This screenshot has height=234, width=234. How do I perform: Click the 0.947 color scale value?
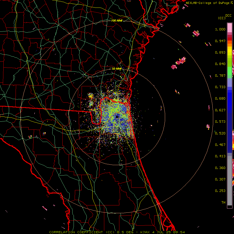click(x=220, y=41)
